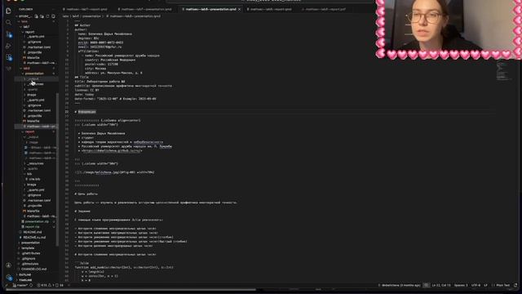This screenshot has width=522, height=294.
Task: Place cursor on the '# Цель работы' heading line
Action: [86, 194]
